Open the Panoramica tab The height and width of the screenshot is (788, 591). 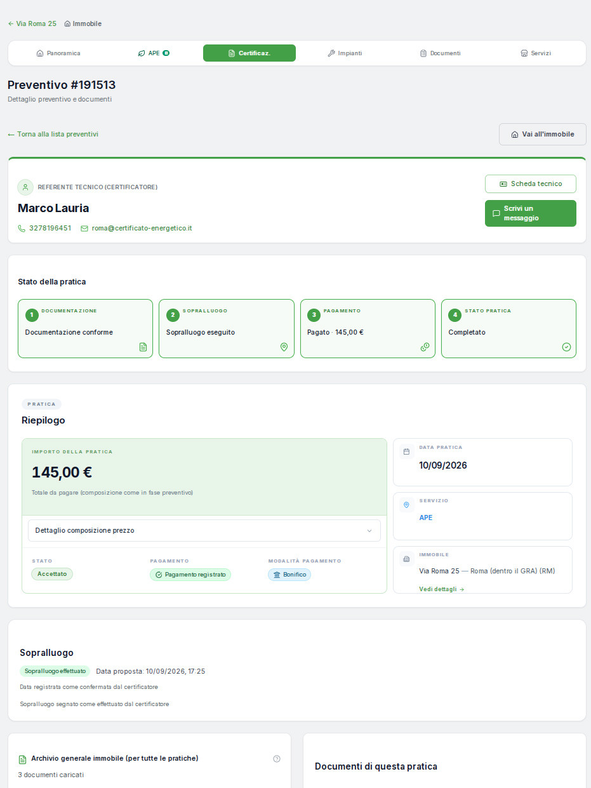(x=58, y=53)
